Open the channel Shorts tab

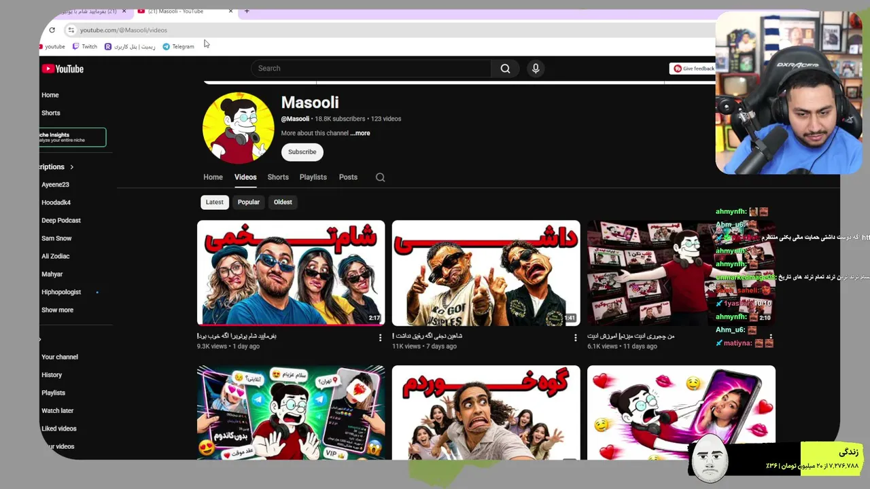pos(278,177)
